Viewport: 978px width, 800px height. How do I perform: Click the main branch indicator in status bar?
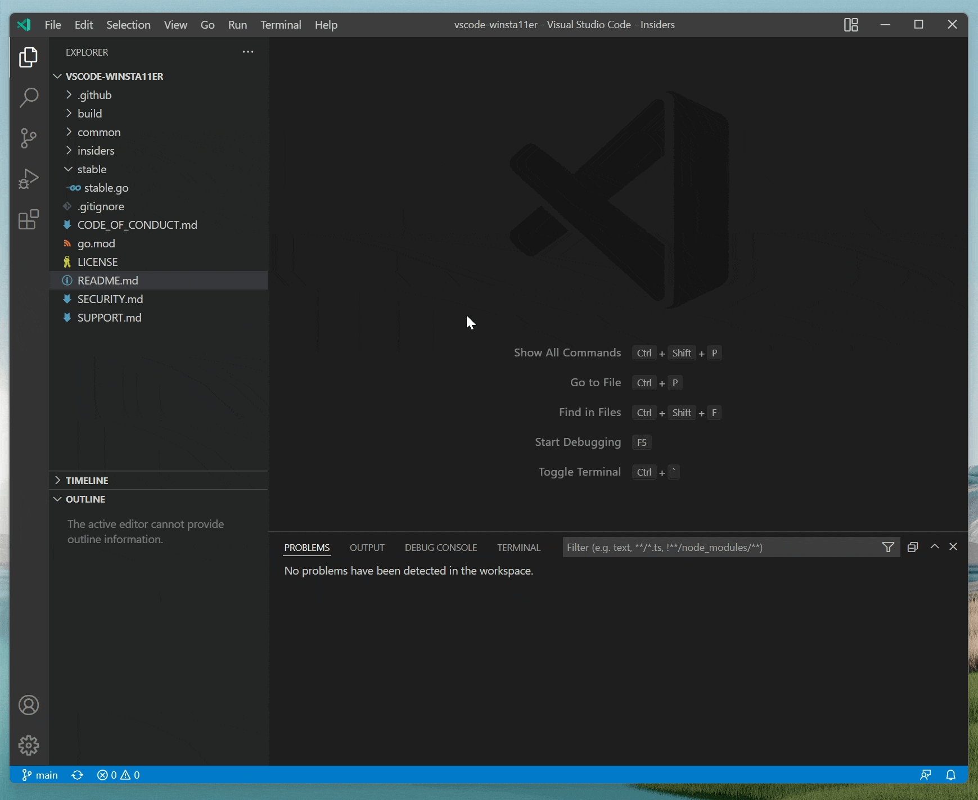(x=40, y=775)
